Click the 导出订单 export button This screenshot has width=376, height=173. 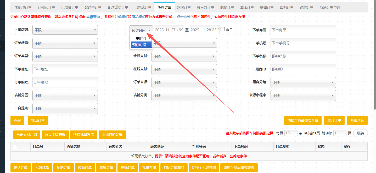click(x=38, y=120)
